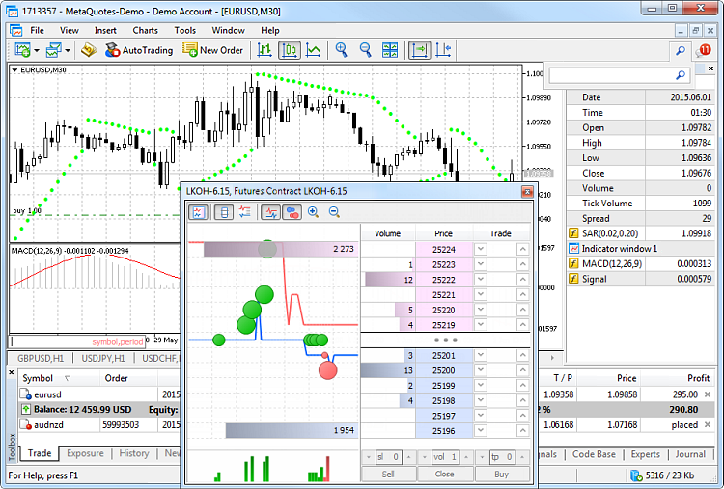Click Sell in Depth of Market

(388, 475)
